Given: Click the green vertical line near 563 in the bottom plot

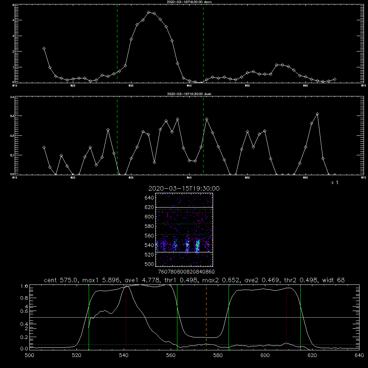Looking at the screenshot, I should (x=177, y=317).
